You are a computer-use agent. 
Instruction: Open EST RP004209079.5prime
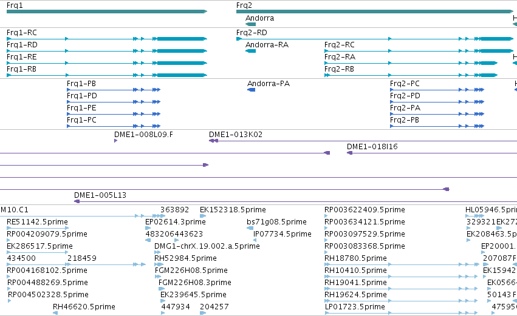point(47,234)
